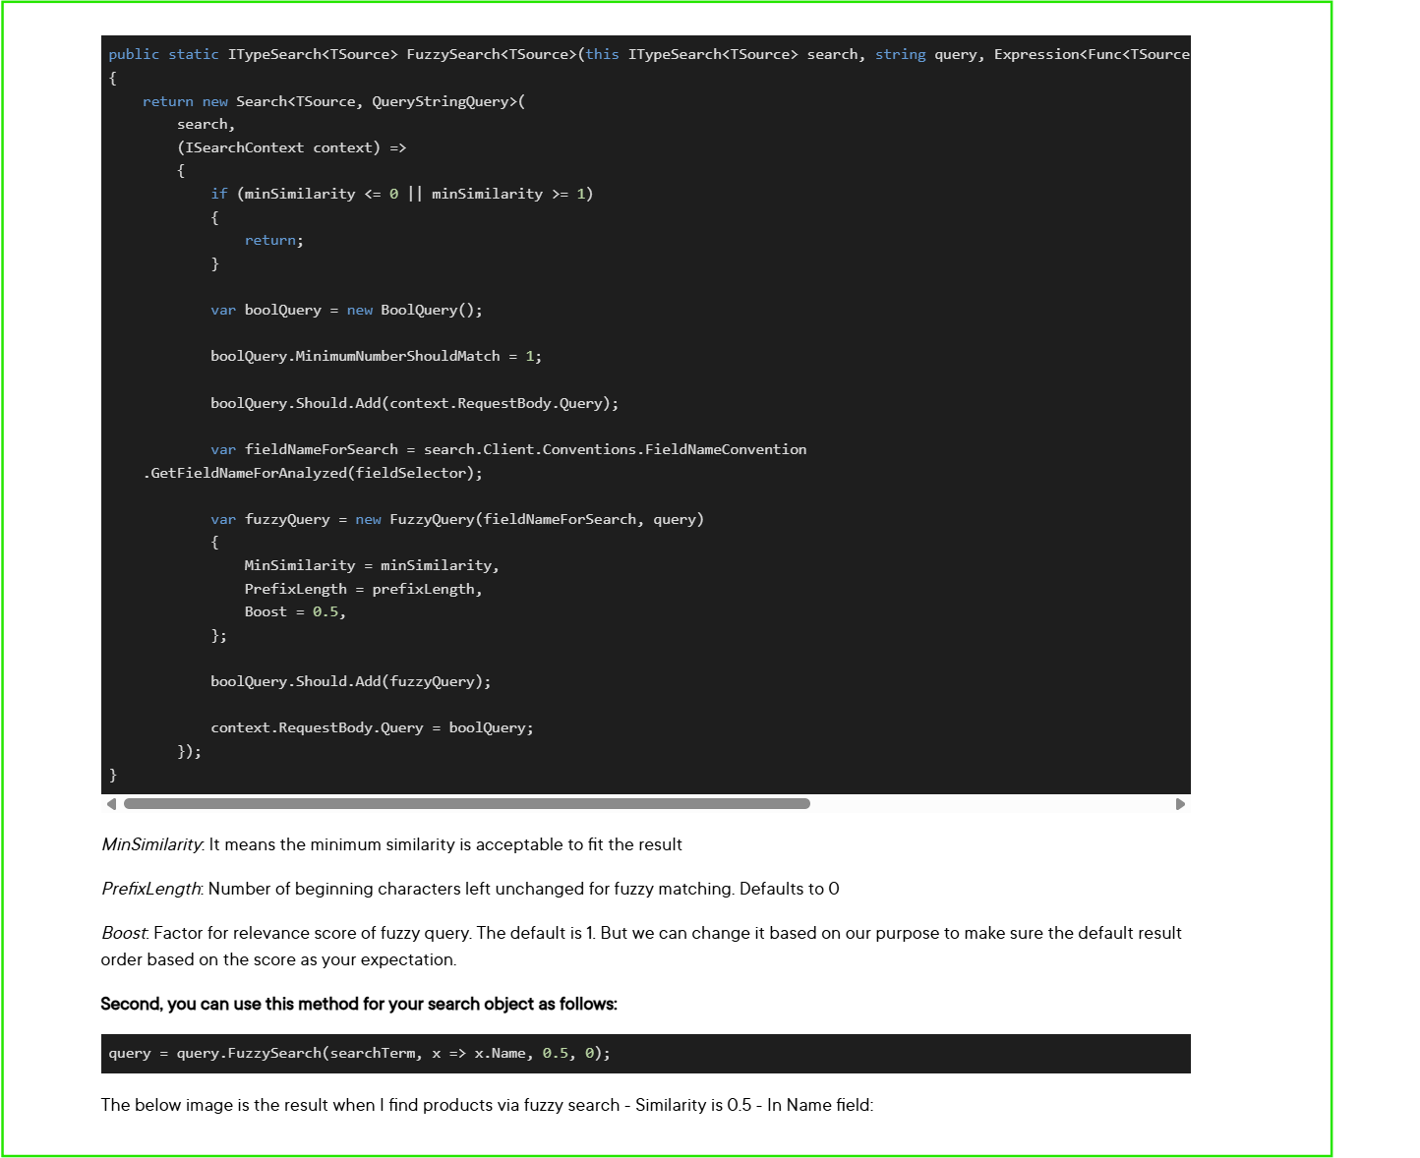Click the italic PrefixLength term in the description
1420x1158 pixels.
[150, 889]
